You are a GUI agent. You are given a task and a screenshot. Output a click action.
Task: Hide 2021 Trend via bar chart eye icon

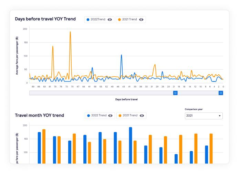coord(142,116)
